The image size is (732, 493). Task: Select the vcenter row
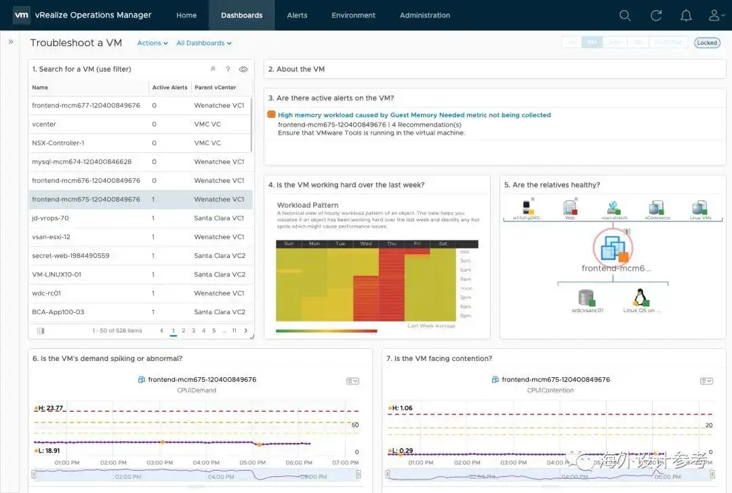[140, 124]
